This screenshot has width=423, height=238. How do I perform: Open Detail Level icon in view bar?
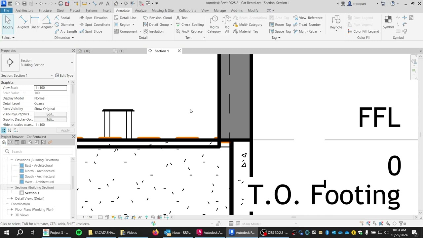pyautogui.click(x=100, y=217)
